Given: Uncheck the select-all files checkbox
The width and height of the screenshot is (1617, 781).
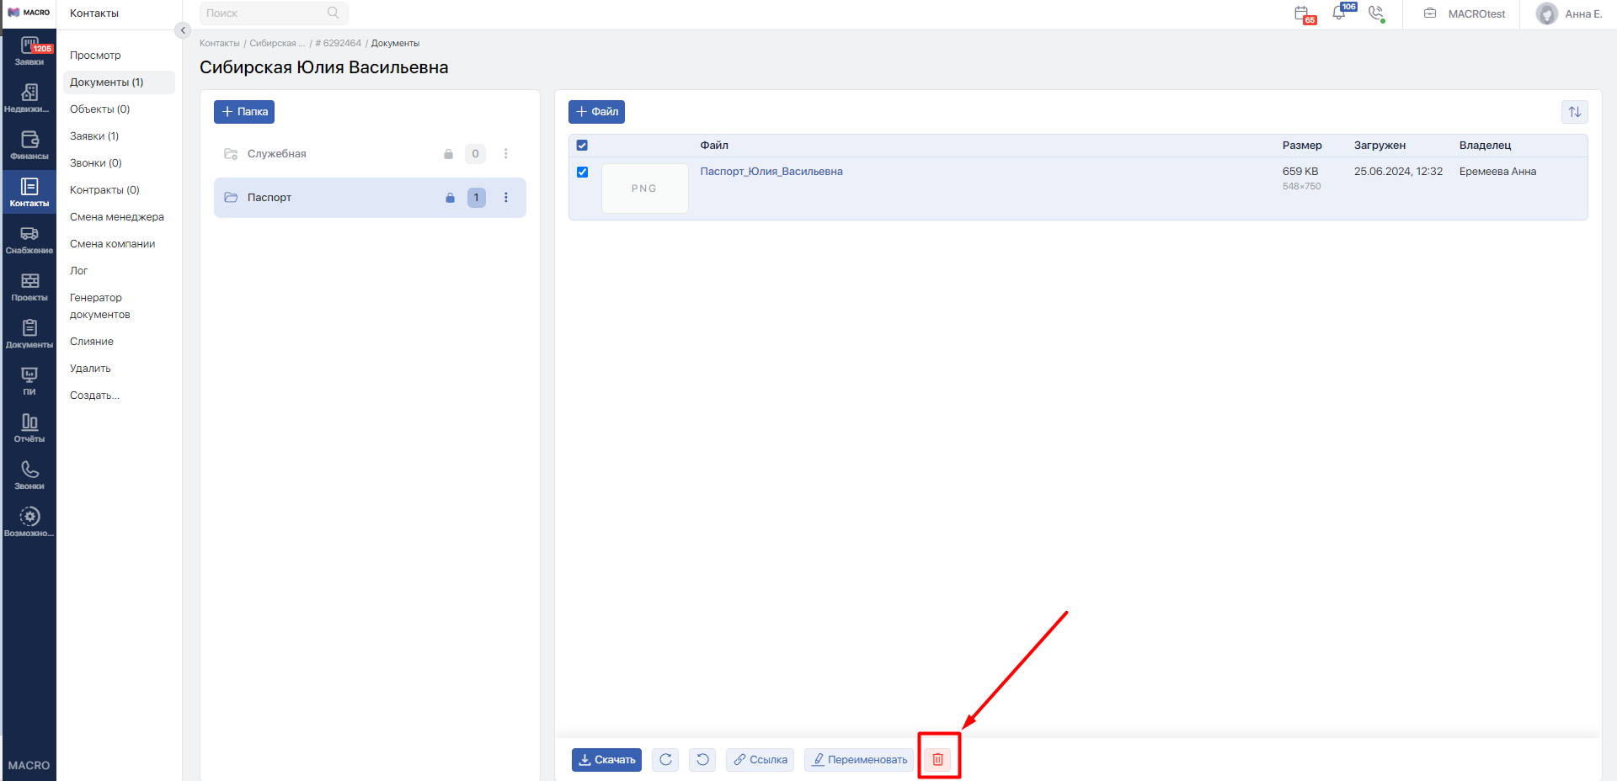Looking at the screenshot, I should 582,146.
